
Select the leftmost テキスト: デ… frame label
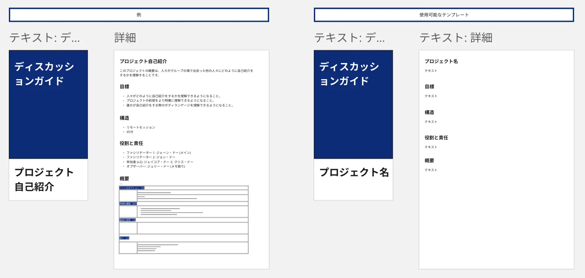(x=45, y=38)
